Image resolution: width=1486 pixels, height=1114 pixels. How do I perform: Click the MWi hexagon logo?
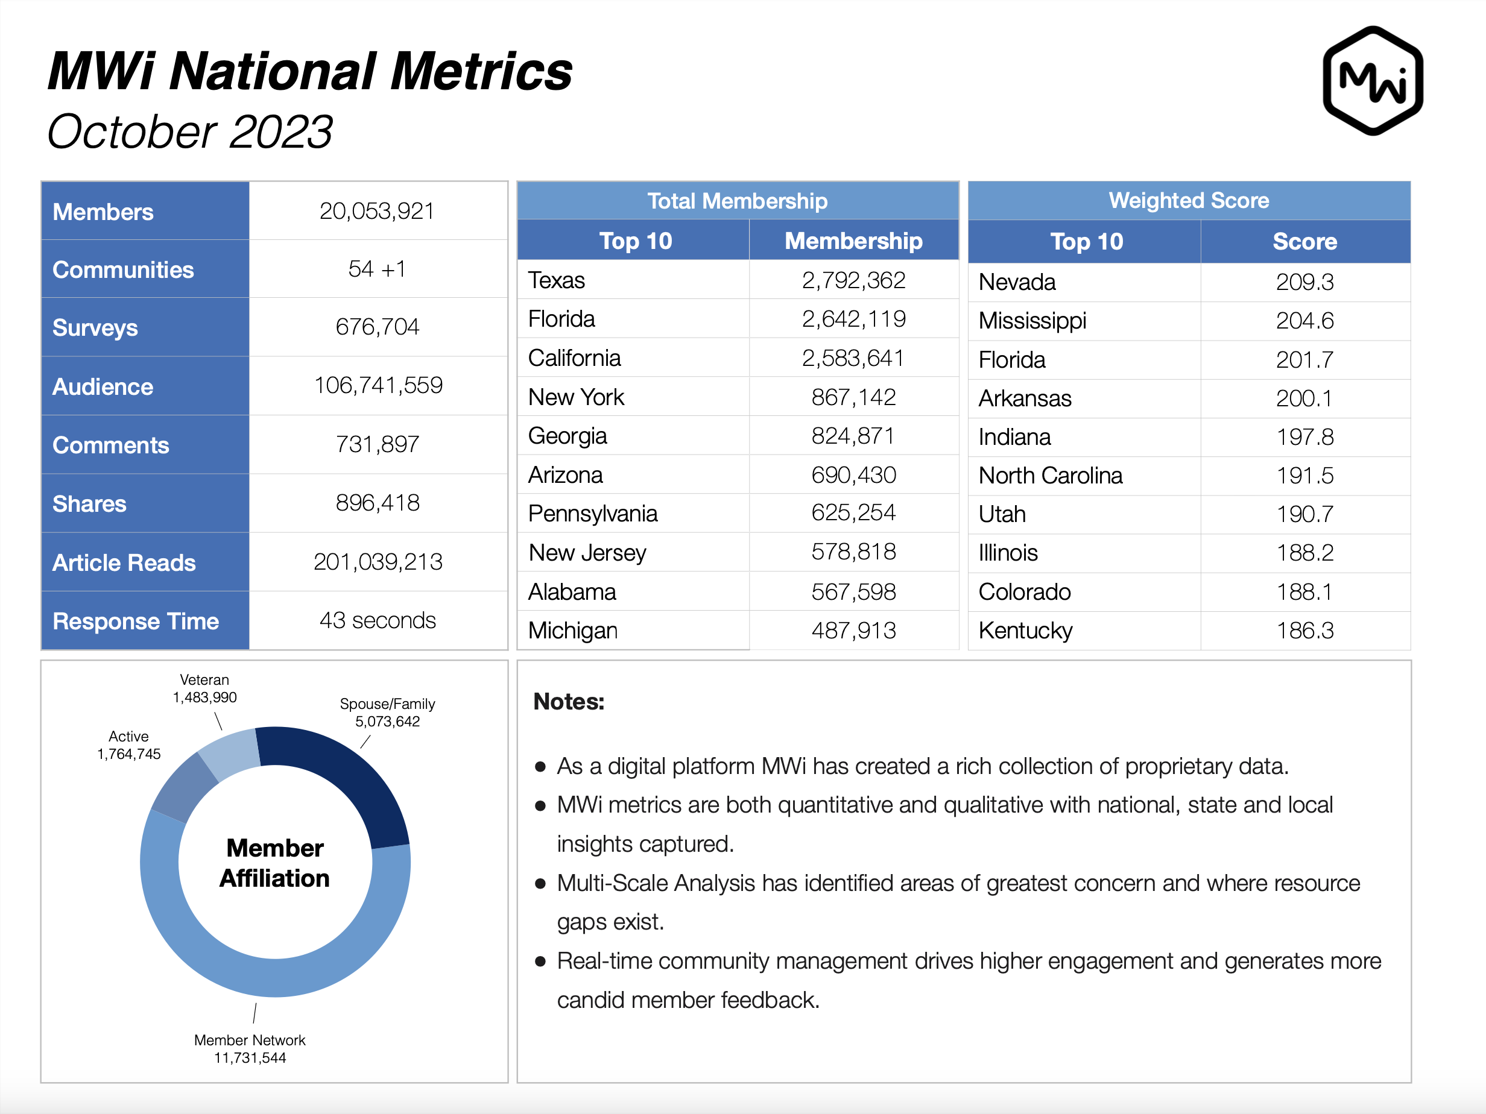point(1373,81)
